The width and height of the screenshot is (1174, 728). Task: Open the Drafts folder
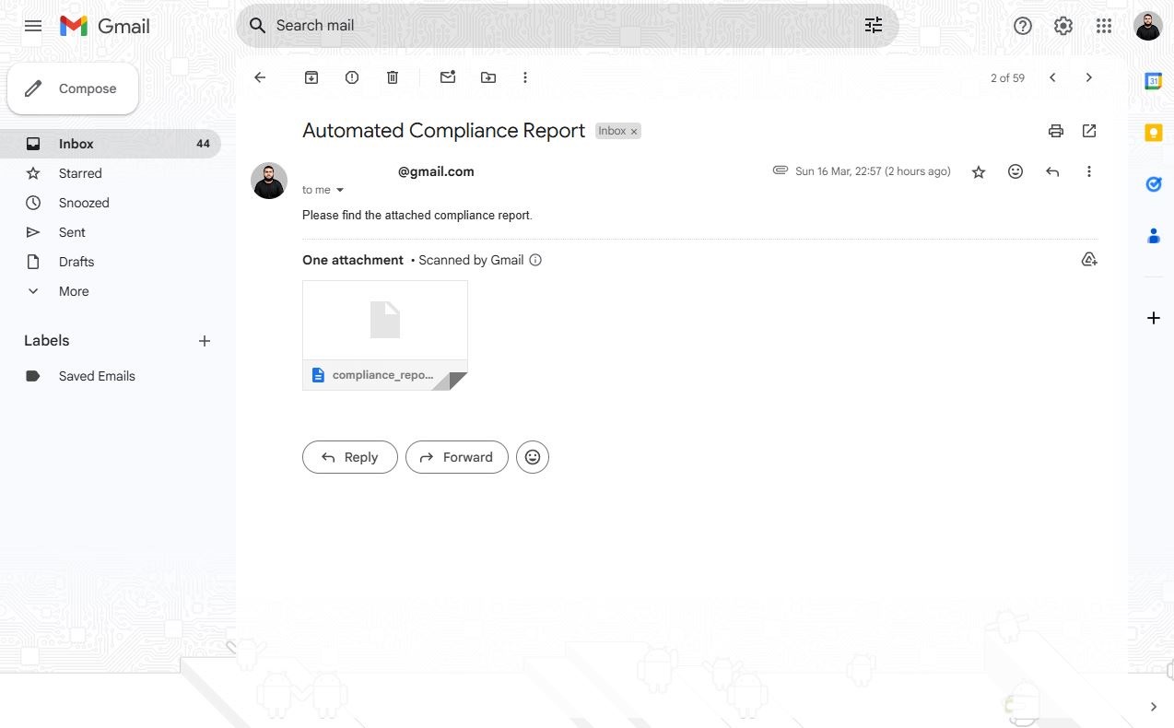[x=111, y=262]
